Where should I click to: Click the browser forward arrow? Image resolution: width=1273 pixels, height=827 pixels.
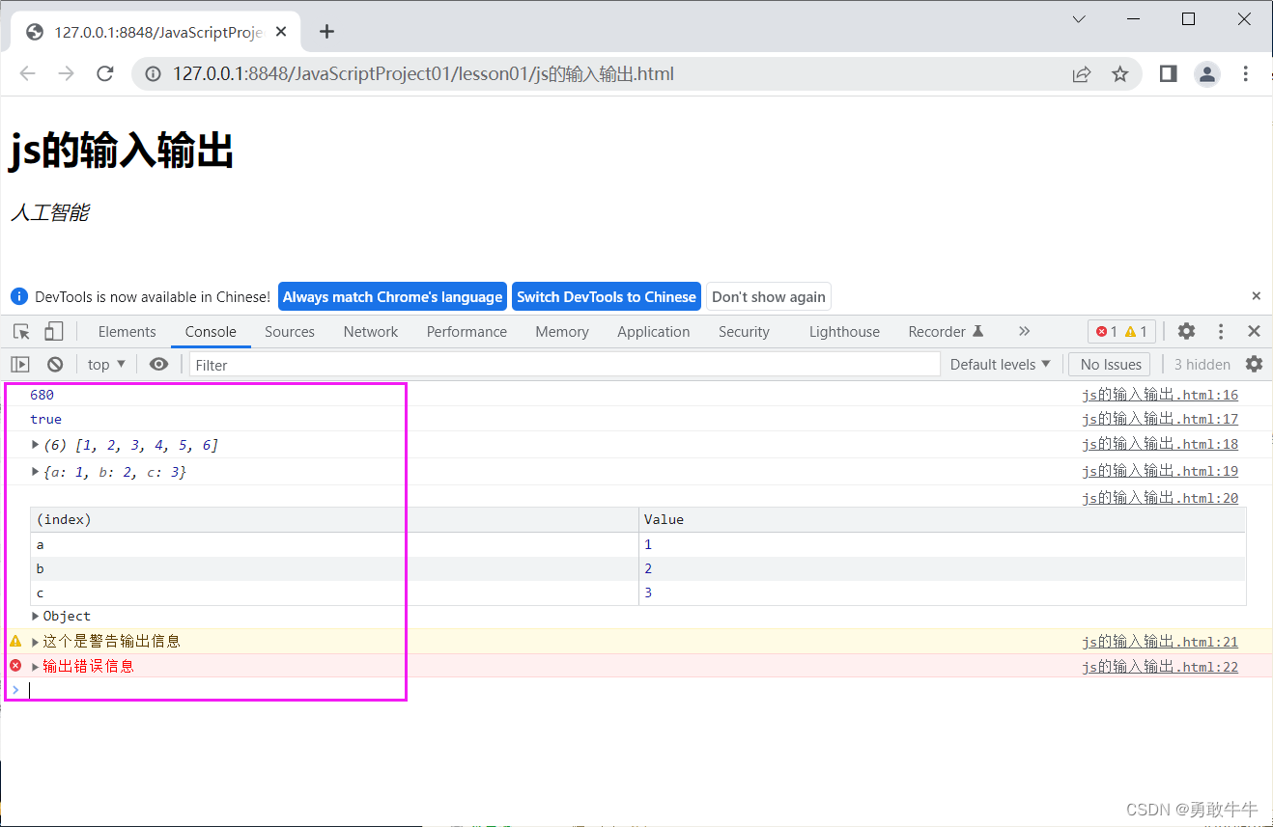tap(66, 74)
